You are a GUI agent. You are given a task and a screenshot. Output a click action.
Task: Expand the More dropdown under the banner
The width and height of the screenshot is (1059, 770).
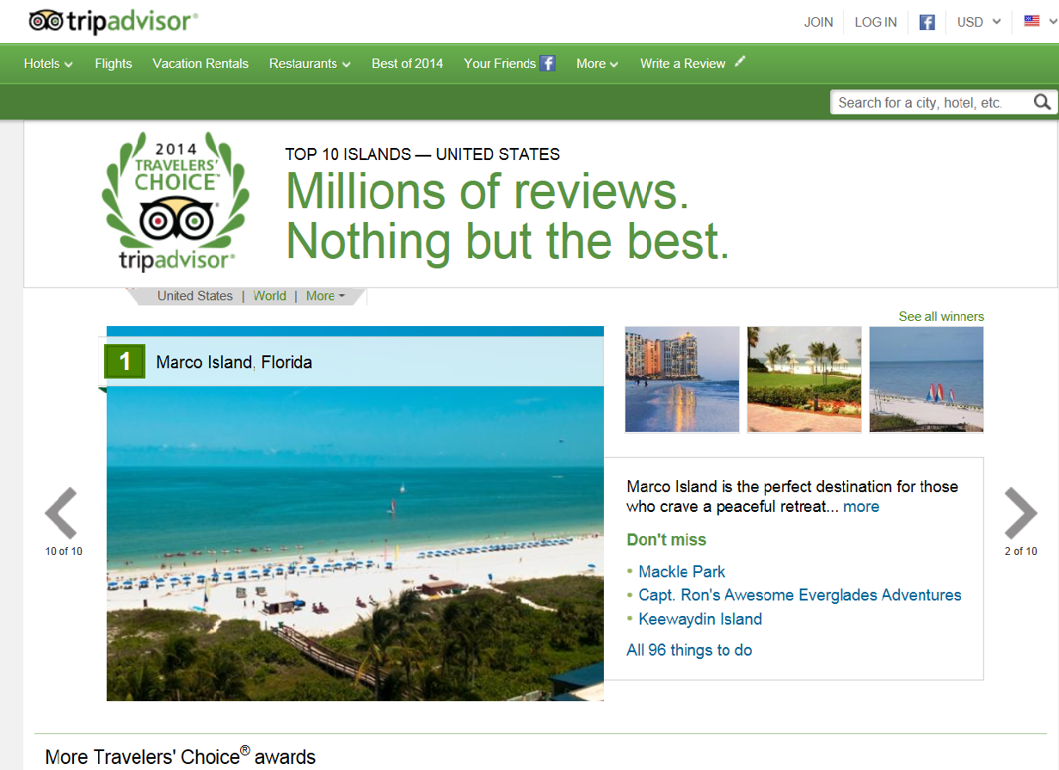tap(325, 296)
